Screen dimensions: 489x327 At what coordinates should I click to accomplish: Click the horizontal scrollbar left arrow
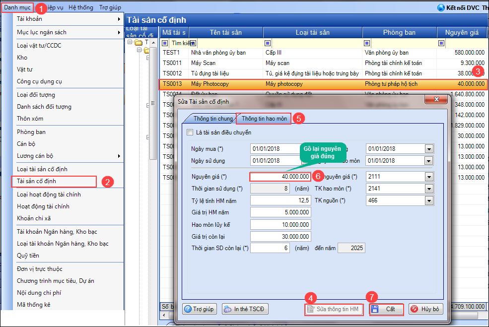pyautogui.click(x=164, y=315)
